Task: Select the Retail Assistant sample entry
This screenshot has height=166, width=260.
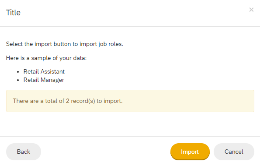Action: pos(44,72)
